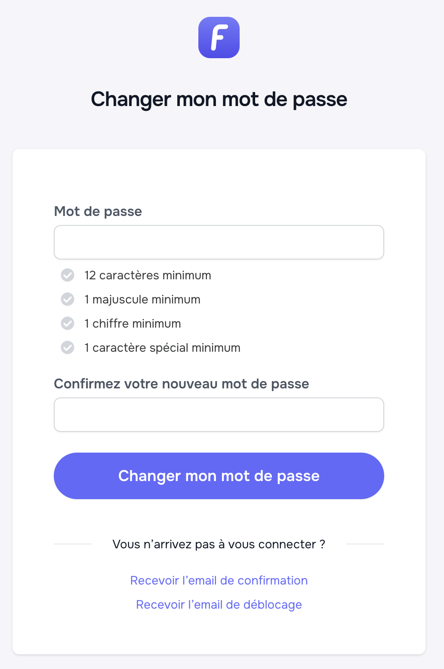Open the Recevoir l'email de déblocage link
The width and height of the screenshot is (444, 669).
(219, 605)
